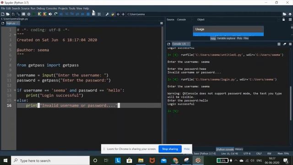Open the Tools menu

(72, 8)
